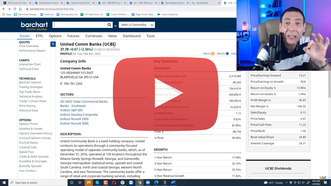The image size is (331, 186).
Task: Open the Apps grid in the bookmarks bar
Action: pos(4,14)
